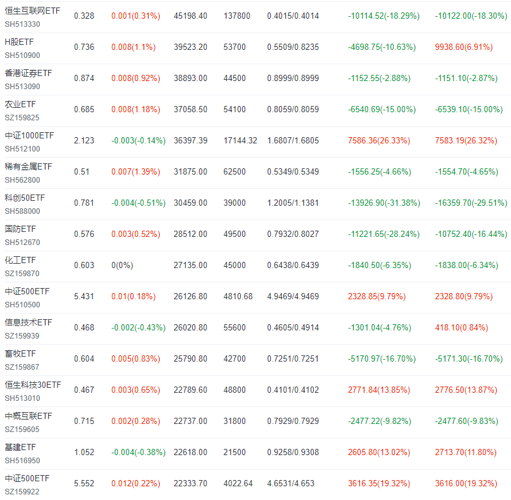
Task: Open the 恒生互联网ETF row name
Action: pos(32,11)
